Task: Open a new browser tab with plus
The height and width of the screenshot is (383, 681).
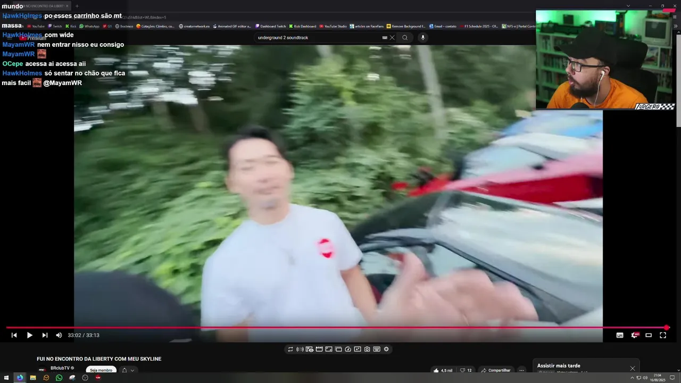Action: point(77,6)
